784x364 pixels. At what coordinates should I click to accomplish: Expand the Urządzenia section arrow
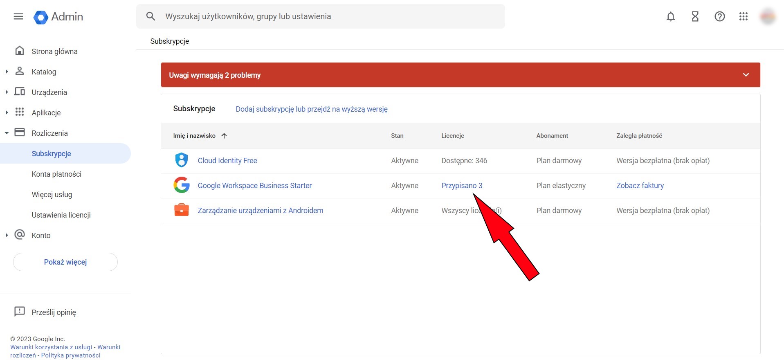click(x=7, y=92)
